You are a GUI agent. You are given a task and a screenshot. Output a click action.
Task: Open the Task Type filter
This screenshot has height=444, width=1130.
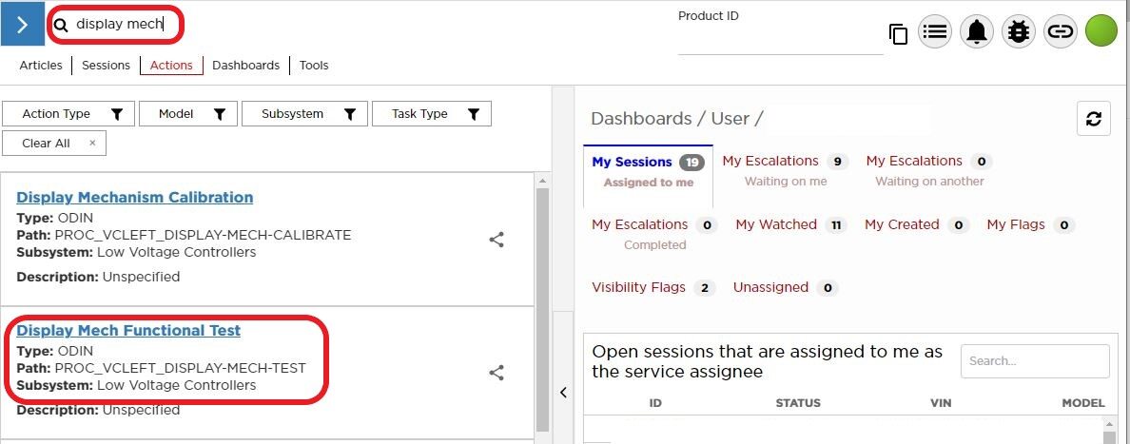point(431,114)
